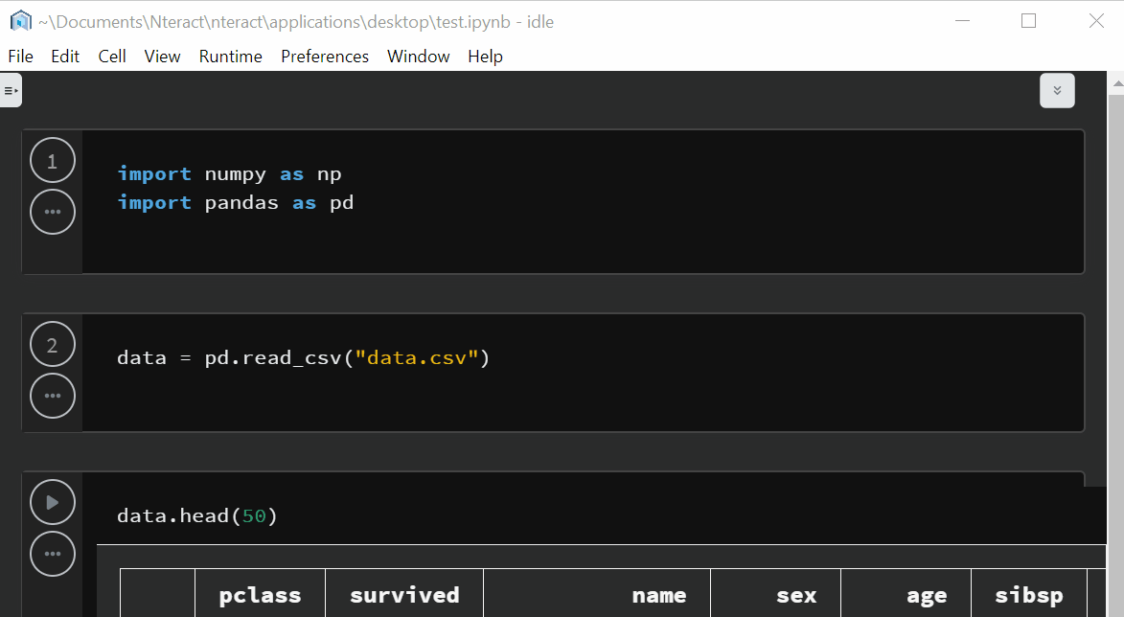Open the Runtime menu

230,56
